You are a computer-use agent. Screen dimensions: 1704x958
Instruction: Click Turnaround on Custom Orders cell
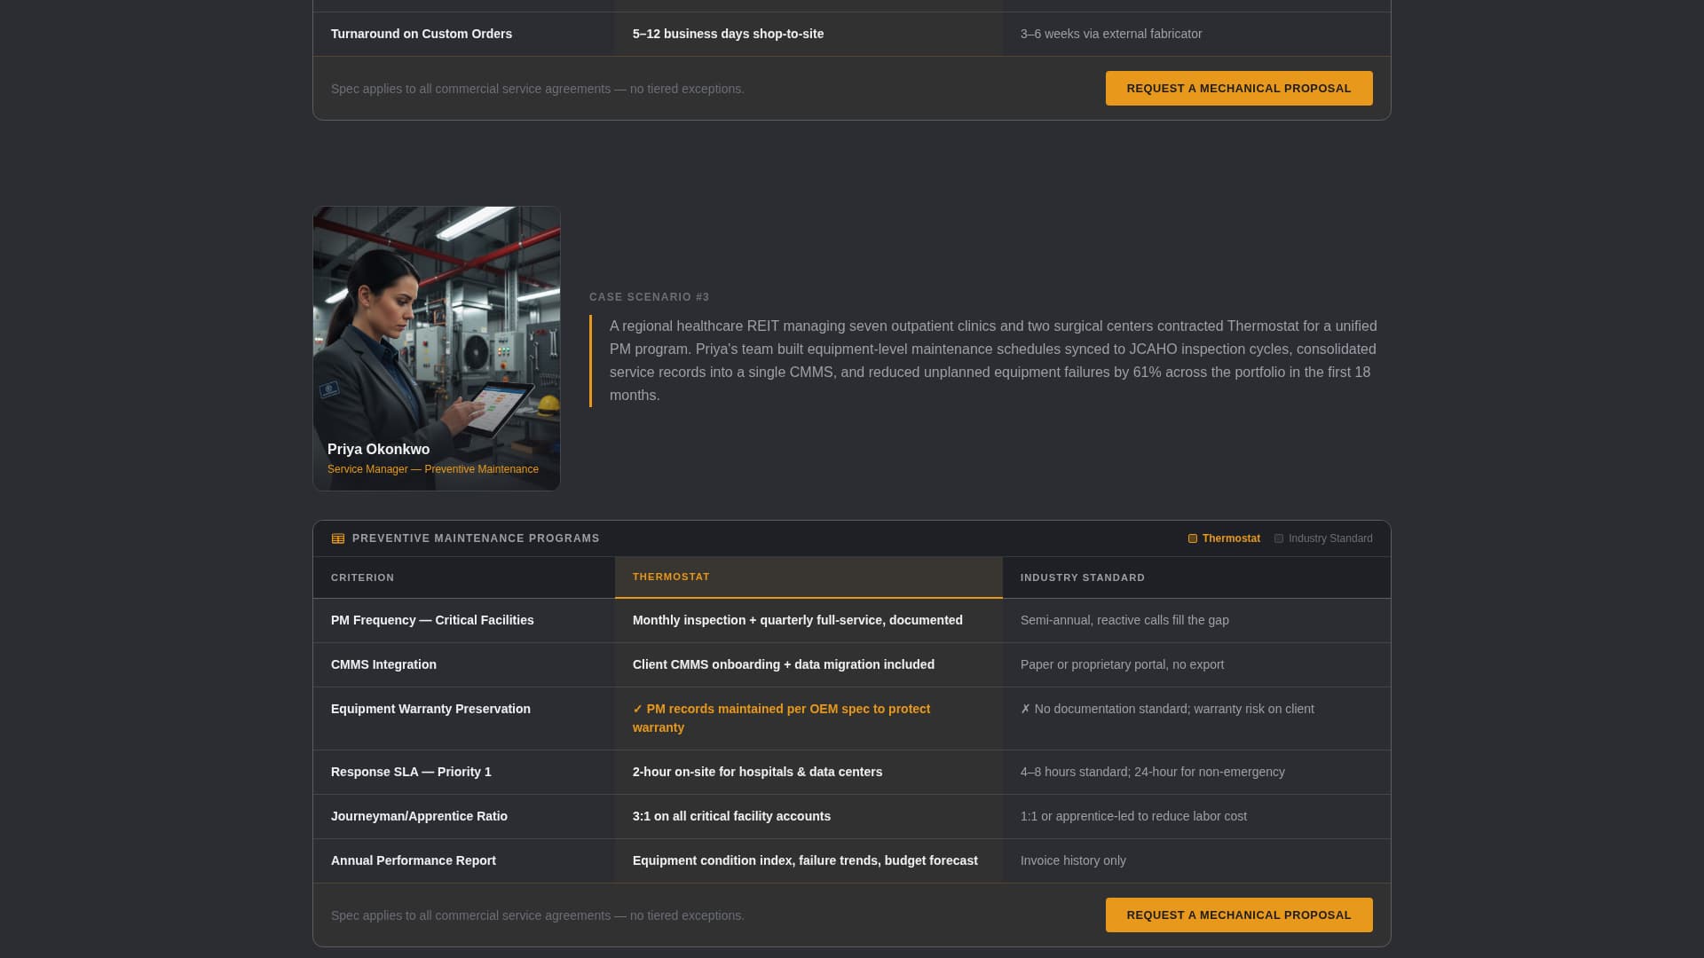coord(463,34)
